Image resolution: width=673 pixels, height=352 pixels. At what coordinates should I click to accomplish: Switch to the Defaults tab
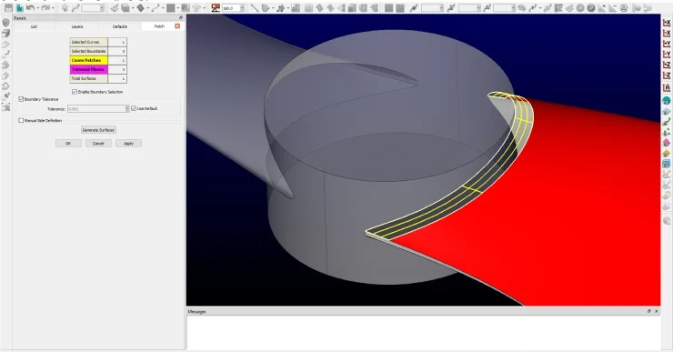point(120,26)
